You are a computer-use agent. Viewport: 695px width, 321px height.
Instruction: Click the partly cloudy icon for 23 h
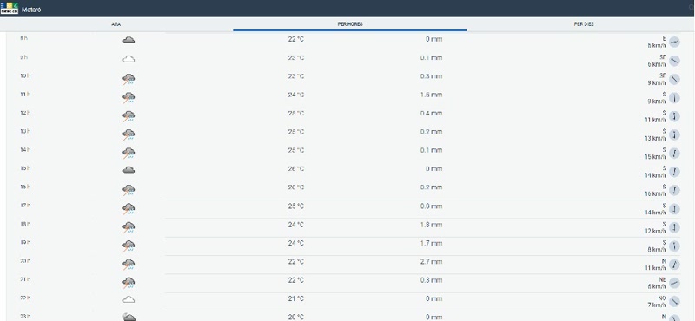pyautogui.click(x=129, y=317)
